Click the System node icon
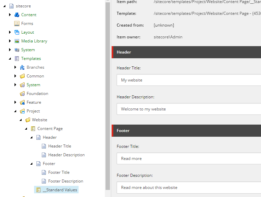The width and height of the screenshot is (261, 197). 17,50
